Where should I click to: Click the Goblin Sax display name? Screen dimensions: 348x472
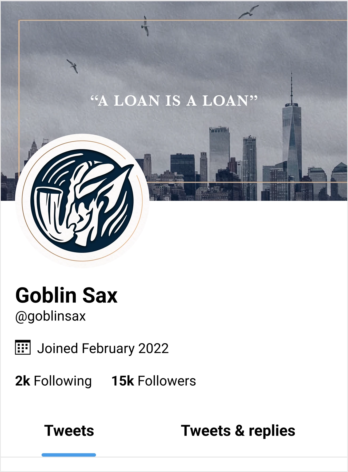pyautogui.click(x=66, y=295)
